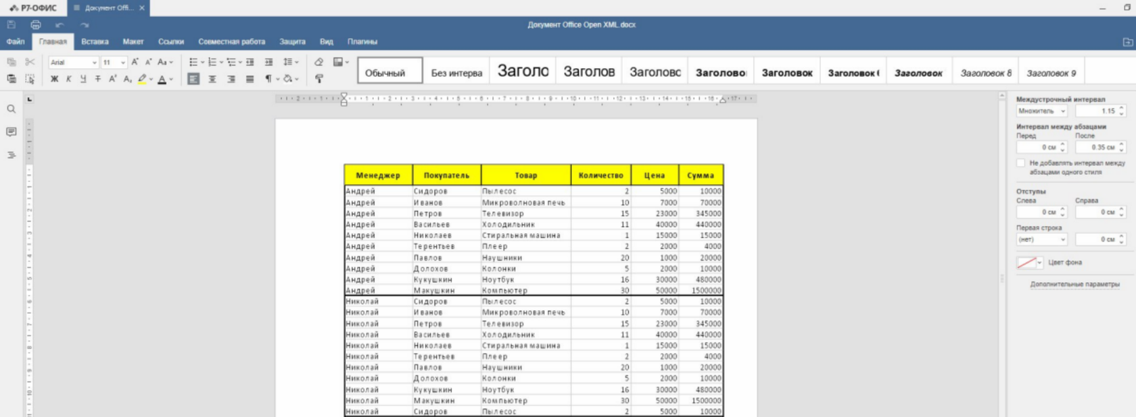Center align the paragraph text

coord(212,79)
